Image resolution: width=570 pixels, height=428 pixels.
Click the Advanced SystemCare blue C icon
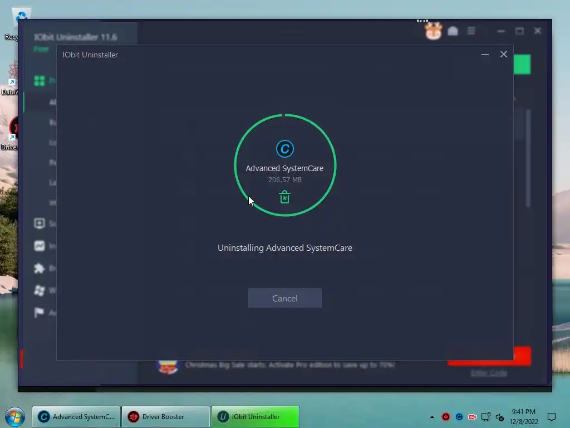(284, 148)
